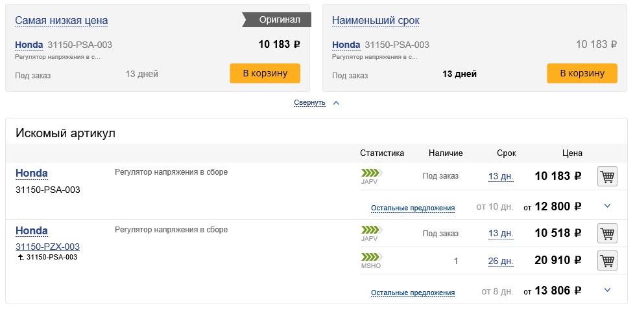Click cart icon for the 10 518 ₽ offer
This screenshot has width=635, height=310.
pos(606,234)
